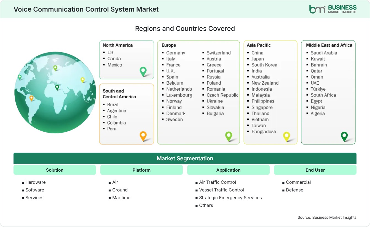Click 'Algeria' in the Middle East list

pos(318,113)
